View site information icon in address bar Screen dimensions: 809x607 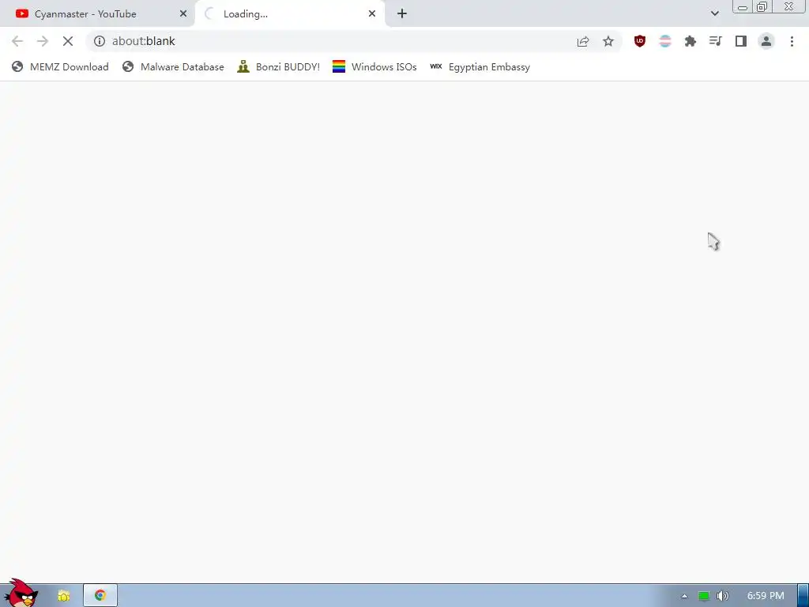(100, 41)
